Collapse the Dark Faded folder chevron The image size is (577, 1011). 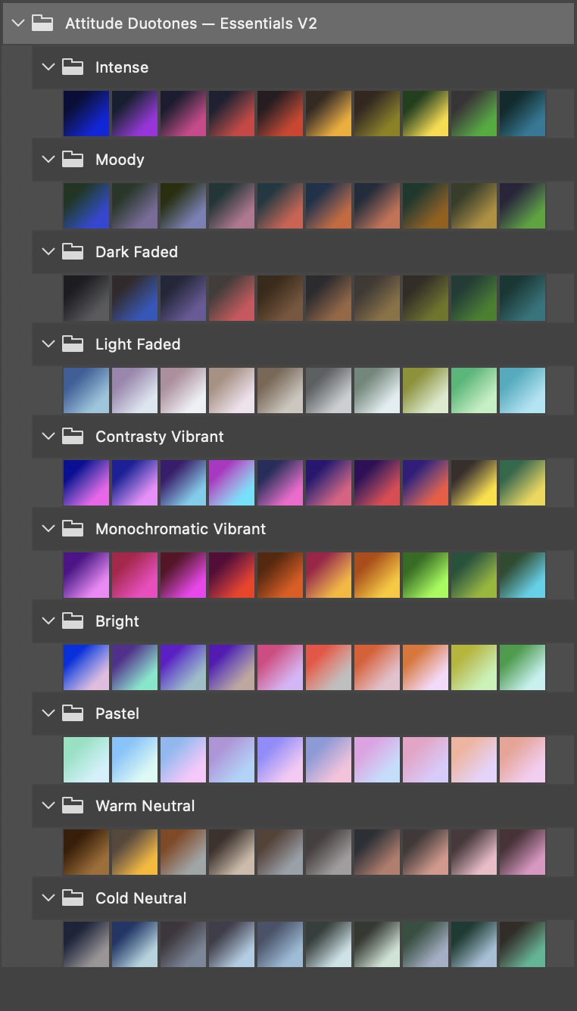[x=48, y=251]
